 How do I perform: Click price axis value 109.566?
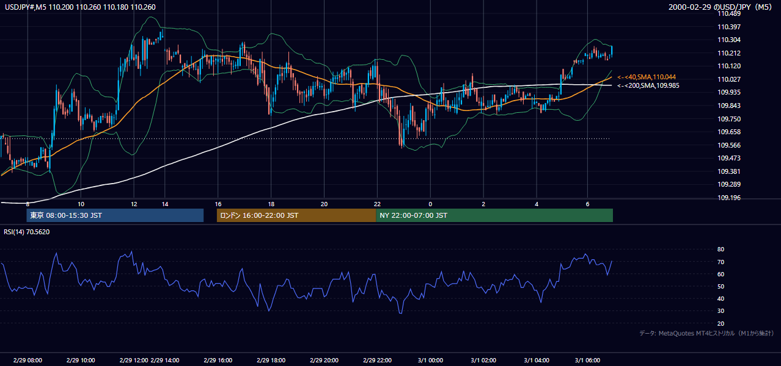point(728,145)
